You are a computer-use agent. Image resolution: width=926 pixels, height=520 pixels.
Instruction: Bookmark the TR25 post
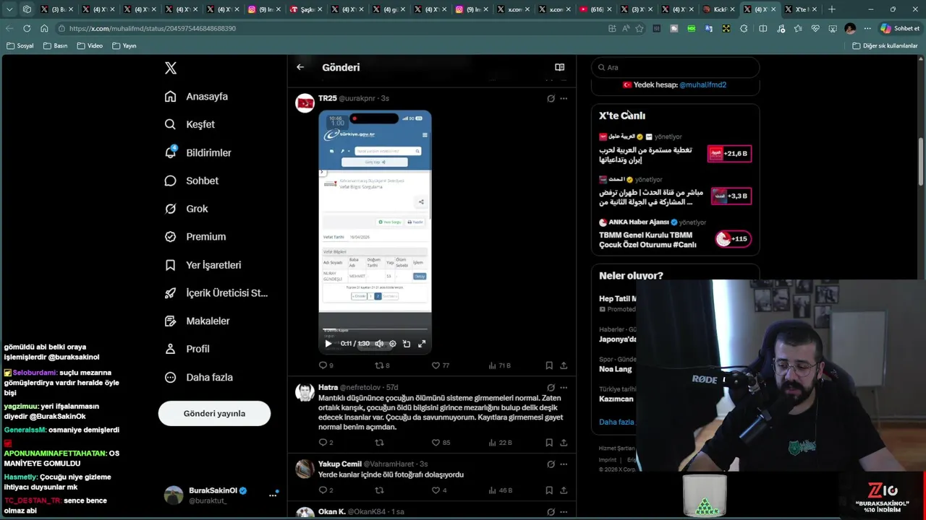[549, 365]
